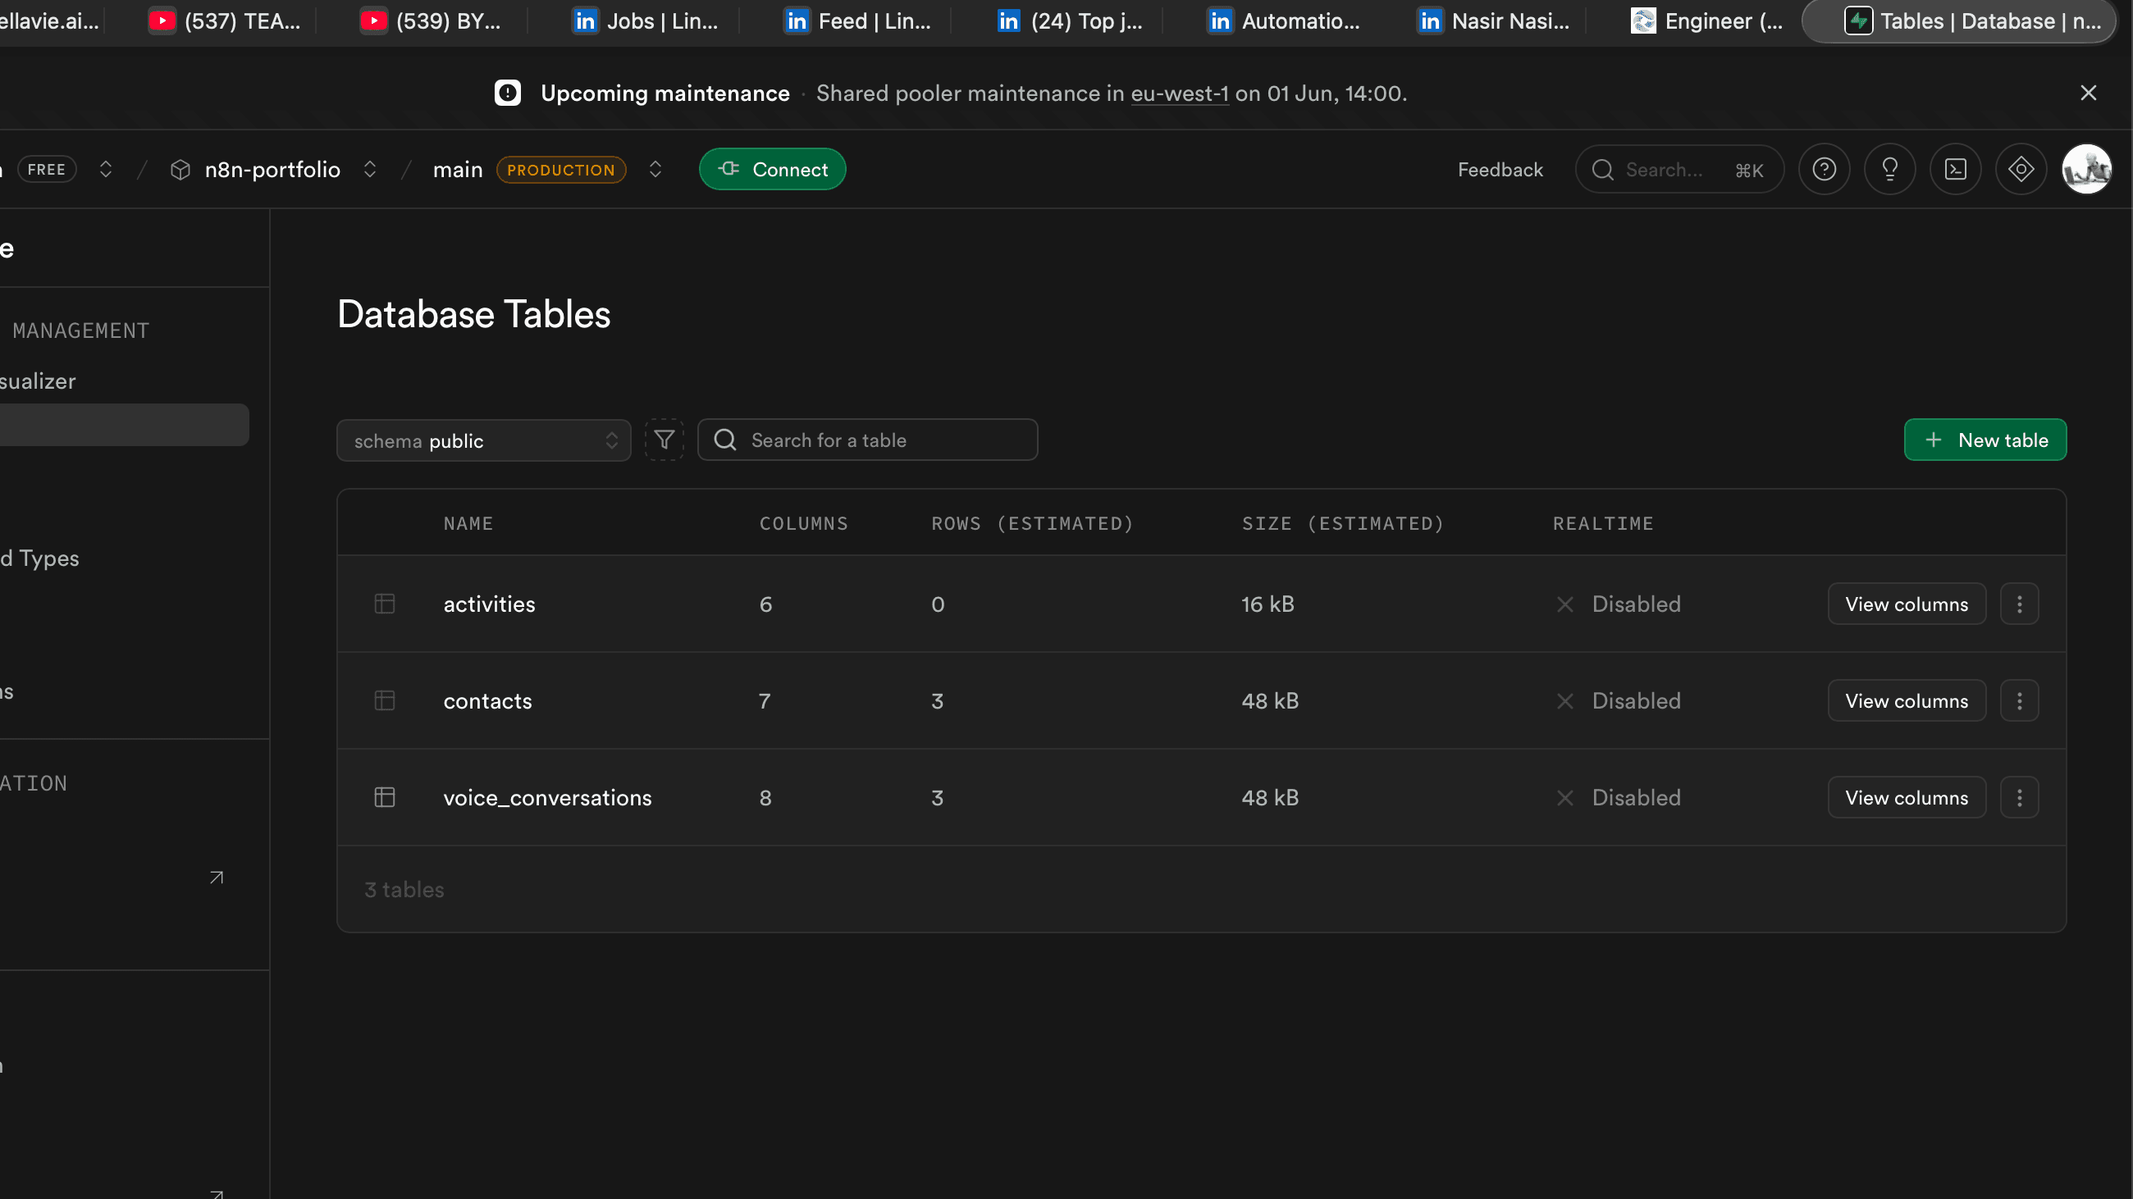The height and width of the screenshot is (1199, 2133).
Task: Select the Tables Database browser tab
Action: [x=1957, y=21]
